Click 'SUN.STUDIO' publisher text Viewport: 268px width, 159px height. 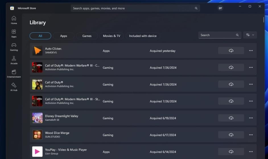[x=52, y=137]
